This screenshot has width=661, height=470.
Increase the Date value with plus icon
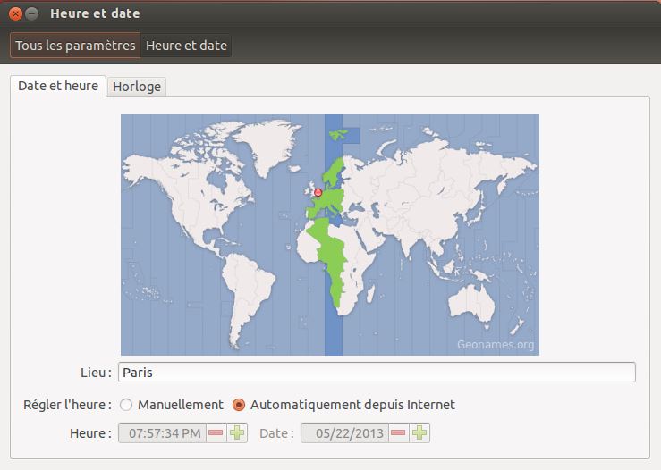(x=419, y=433)
